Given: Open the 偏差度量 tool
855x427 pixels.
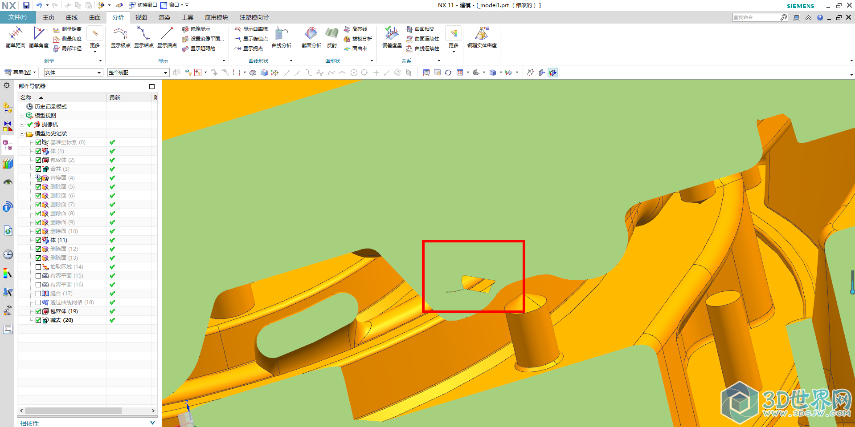Looking at the screenshot, I should [392, 37].
